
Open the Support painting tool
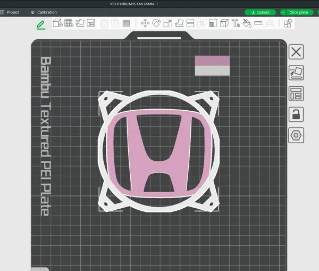[213, 23]
